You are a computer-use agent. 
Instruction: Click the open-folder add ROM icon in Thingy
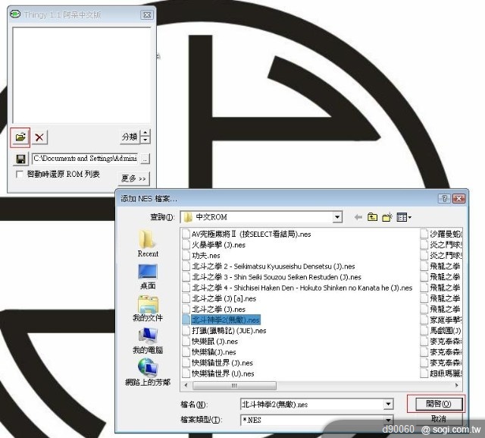(20, 137)
